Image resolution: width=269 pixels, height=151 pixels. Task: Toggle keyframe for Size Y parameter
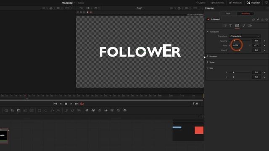point(265,77)
